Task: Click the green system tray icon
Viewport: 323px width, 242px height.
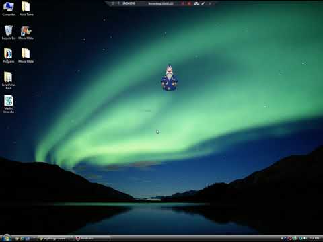Action: click(x=295, y=238)
